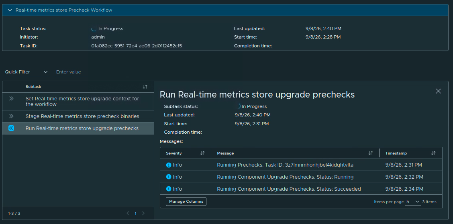The width and height of the screenshot is (453, 224).
Task: Click the 3 items count label
Action: pyautogui.click(x=429, y=202)
